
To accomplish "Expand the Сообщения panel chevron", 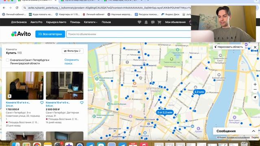I will click(253, 131).
